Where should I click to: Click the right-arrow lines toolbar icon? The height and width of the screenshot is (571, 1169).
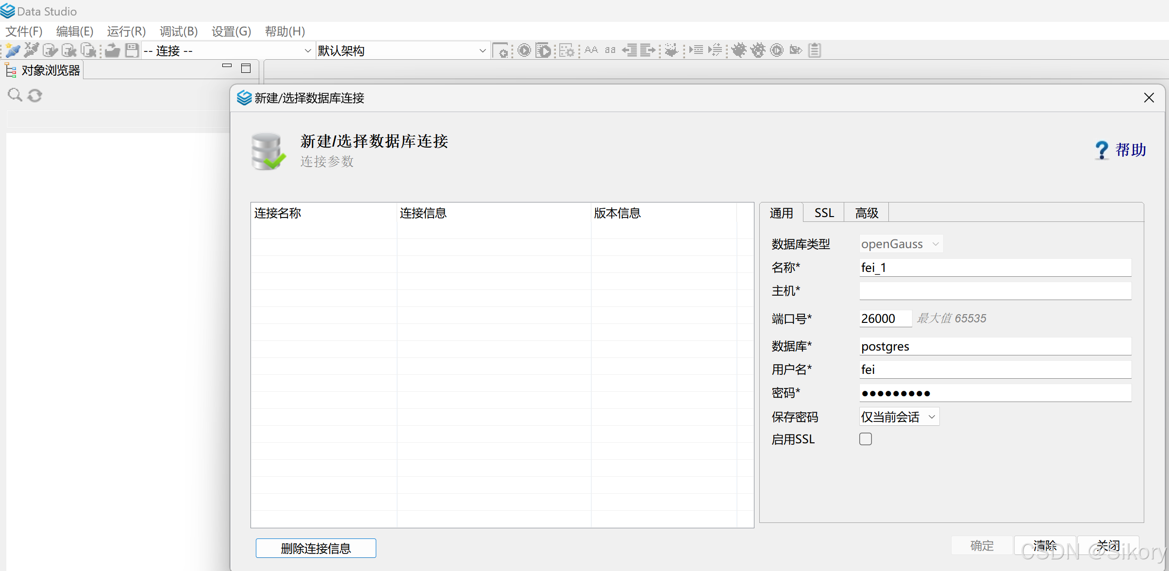pos(648,50)
